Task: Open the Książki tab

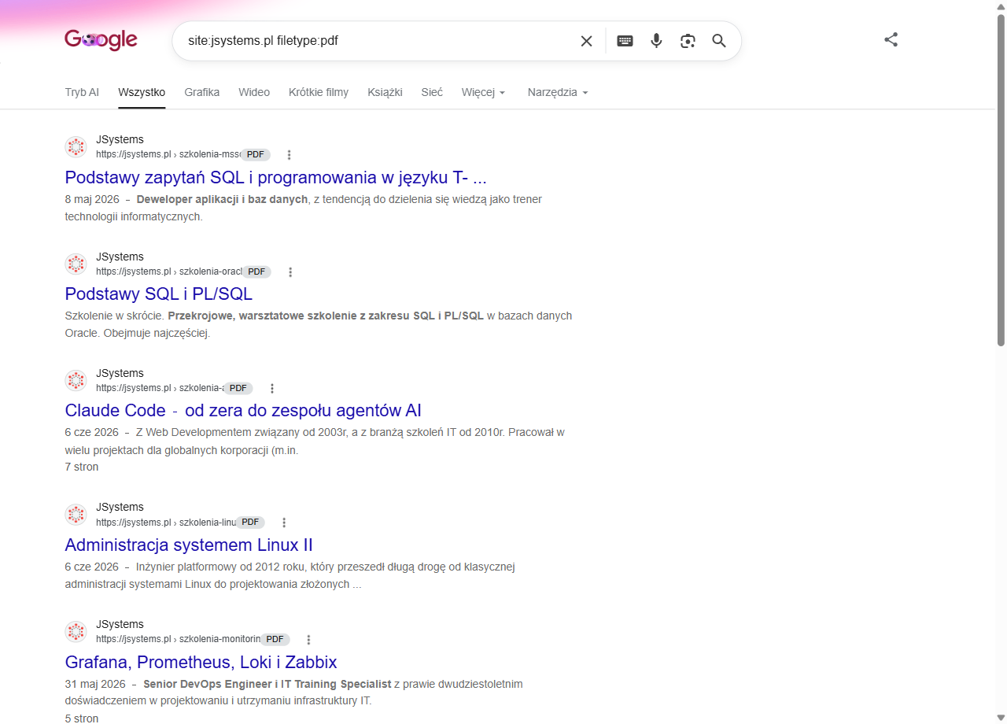Action: (x=385, y=92)
